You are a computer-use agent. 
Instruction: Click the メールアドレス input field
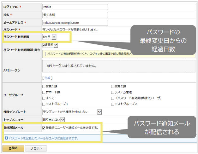[75, 23]
